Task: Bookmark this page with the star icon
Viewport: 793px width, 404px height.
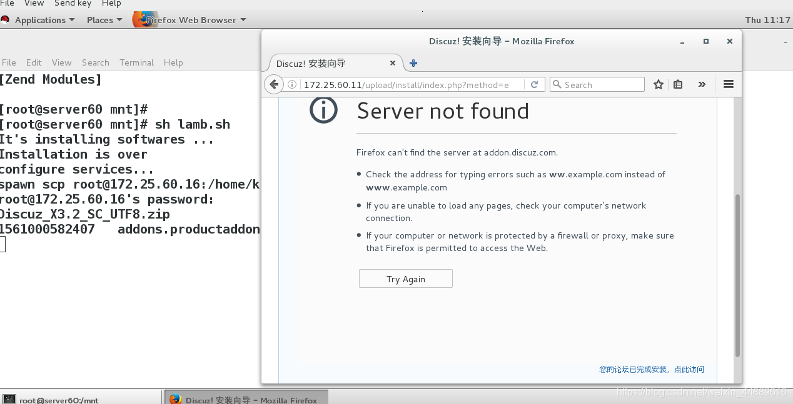Action: click(x=658, y=84)
